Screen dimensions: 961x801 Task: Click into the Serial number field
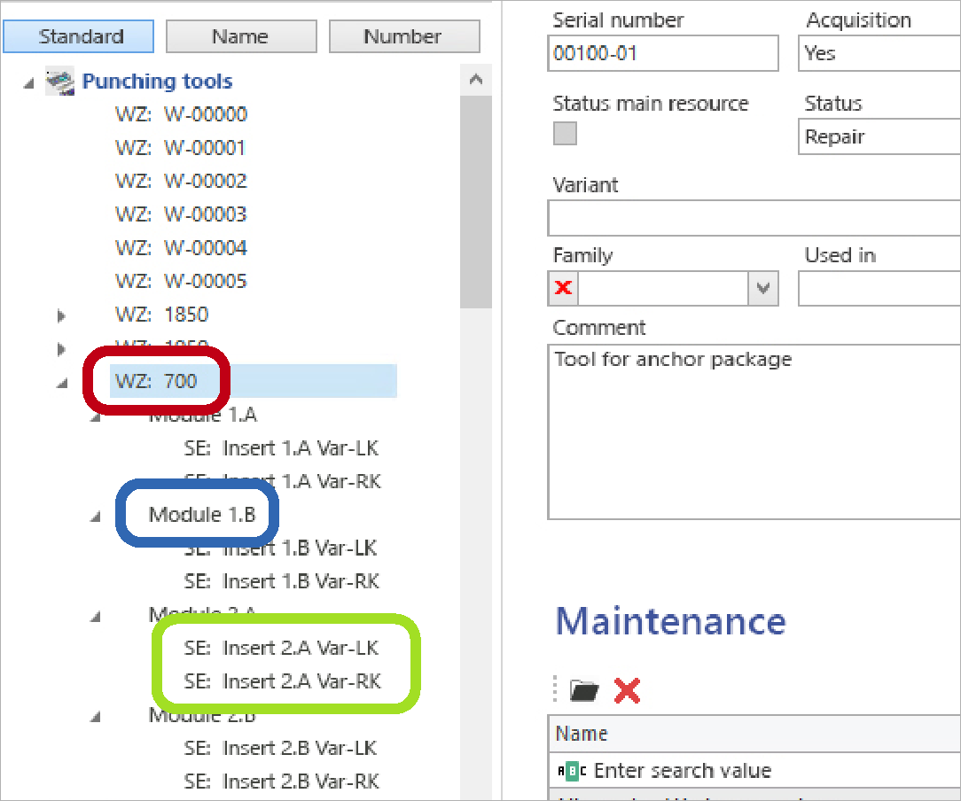point(662,53)
